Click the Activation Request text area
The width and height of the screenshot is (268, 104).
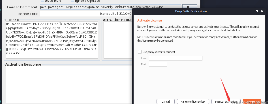118,40
